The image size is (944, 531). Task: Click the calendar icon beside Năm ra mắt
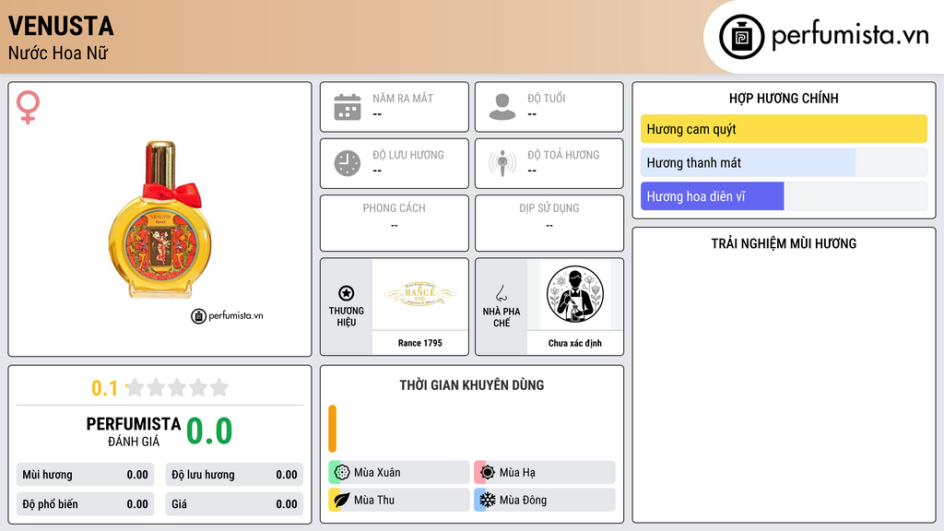click(x=348, y=107)
